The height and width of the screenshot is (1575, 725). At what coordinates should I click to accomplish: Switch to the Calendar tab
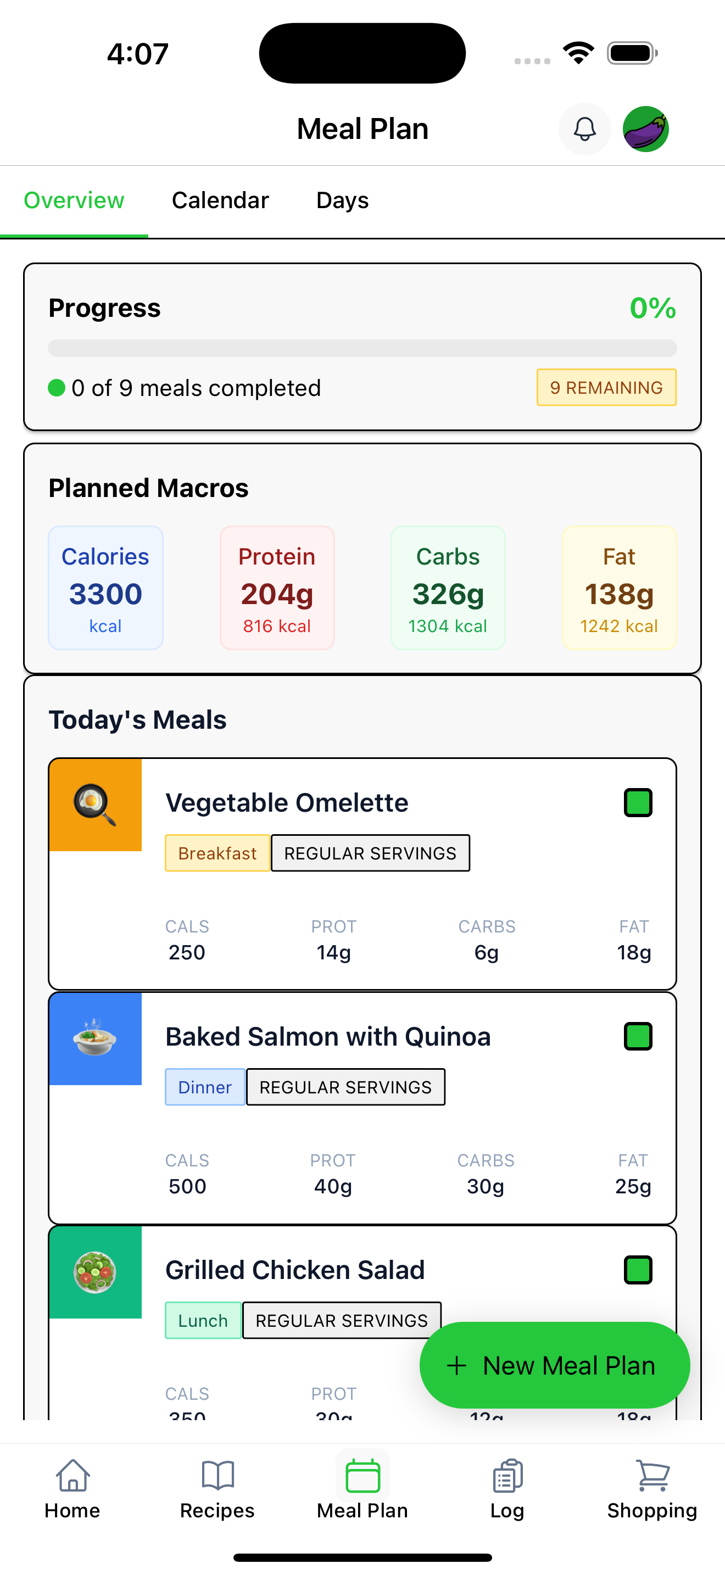pos(220,200)
